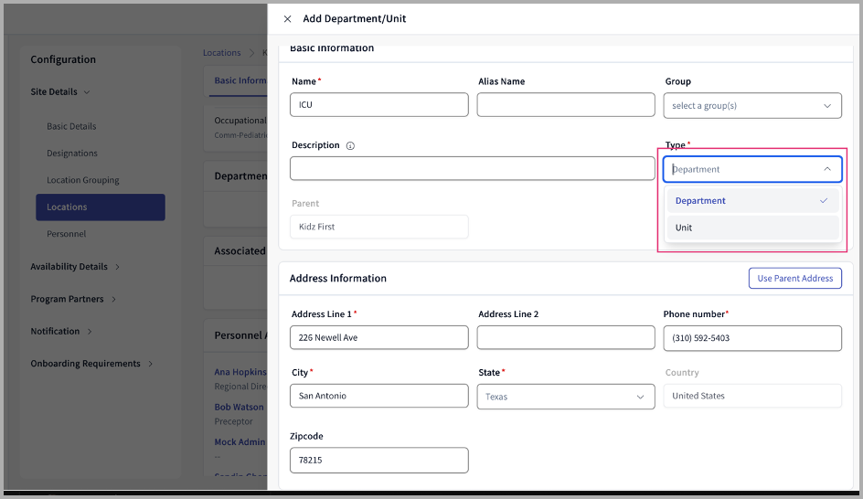Image resolution: width=863 pixels, height=499 pixels.
Task: Click the City input field
Action: coord(378,397)
